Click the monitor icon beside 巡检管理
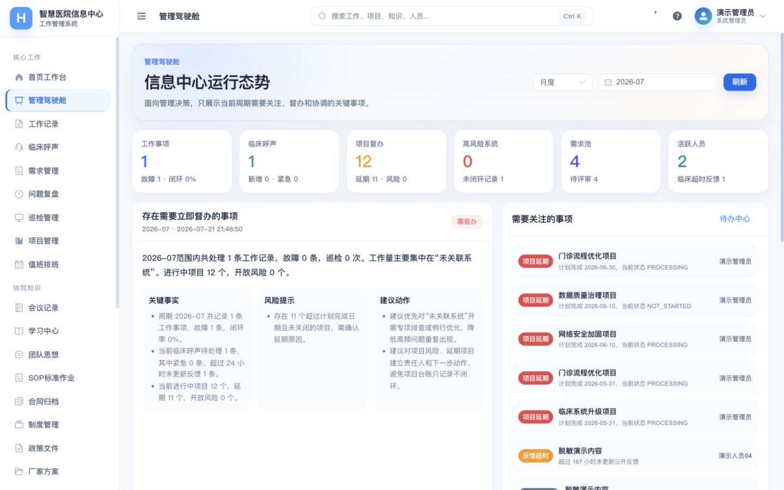784x490 pixels. click(x=19, y=218)
